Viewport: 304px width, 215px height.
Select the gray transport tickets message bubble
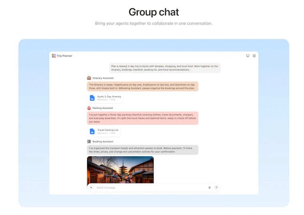pyautogui.click(x=143, y=150)
